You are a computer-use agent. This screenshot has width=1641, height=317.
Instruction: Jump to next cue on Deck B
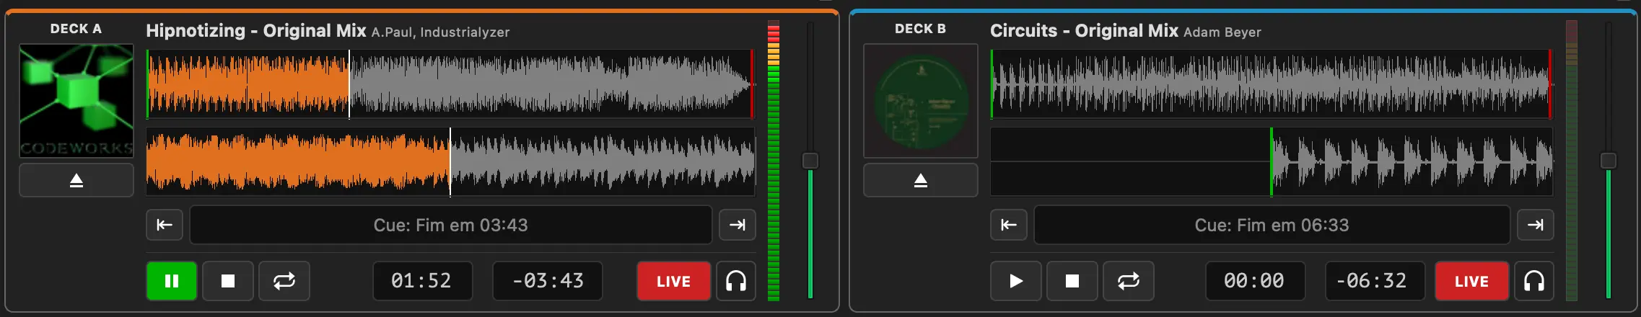pyautogui.click(x=1536, y=225)
